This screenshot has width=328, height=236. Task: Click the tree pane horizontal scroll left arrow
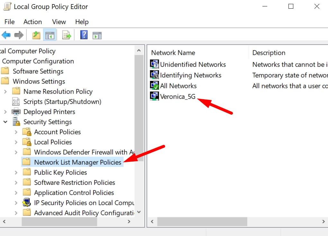[x=4, y=221]
